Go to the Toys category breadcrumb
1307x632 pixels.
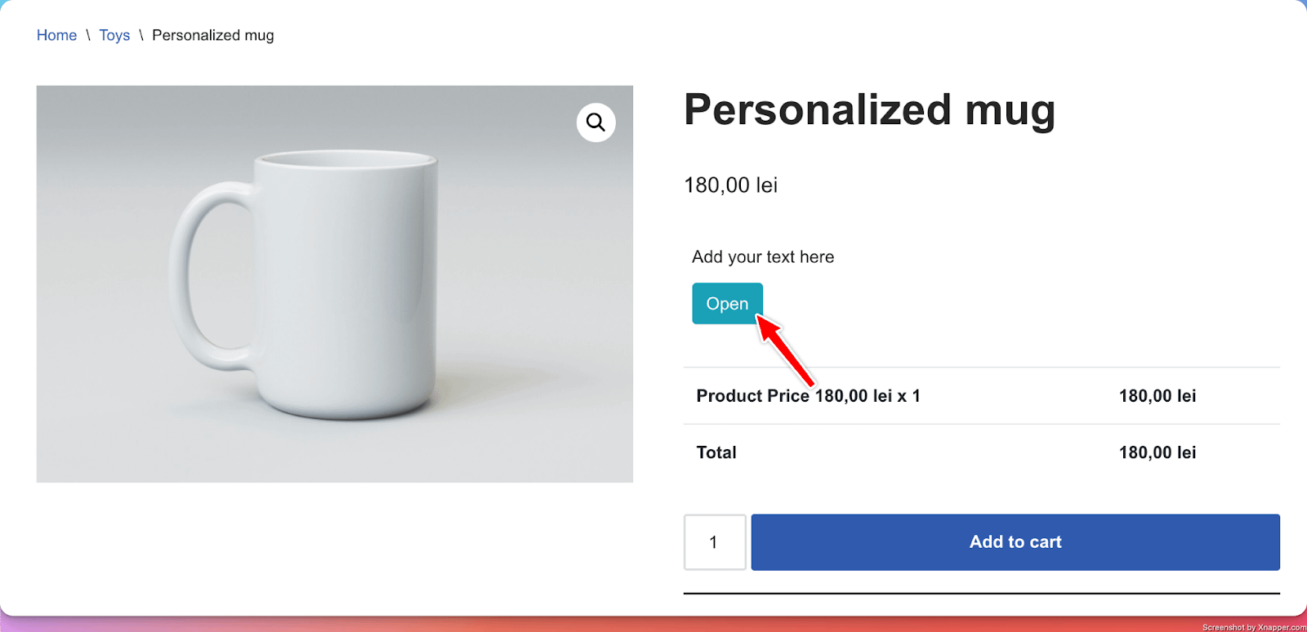pos(114,35)
